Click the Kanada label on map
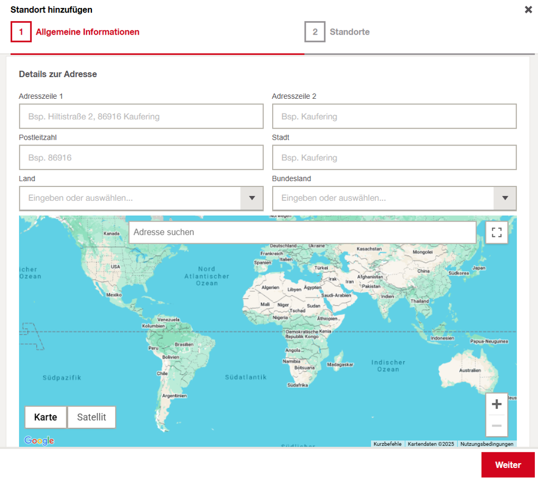 pyautogui.click(x=112, y=234)
